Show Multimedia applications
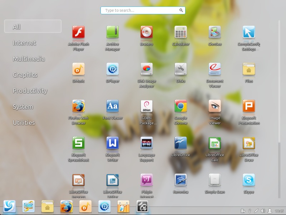 (x=29, y=59)
